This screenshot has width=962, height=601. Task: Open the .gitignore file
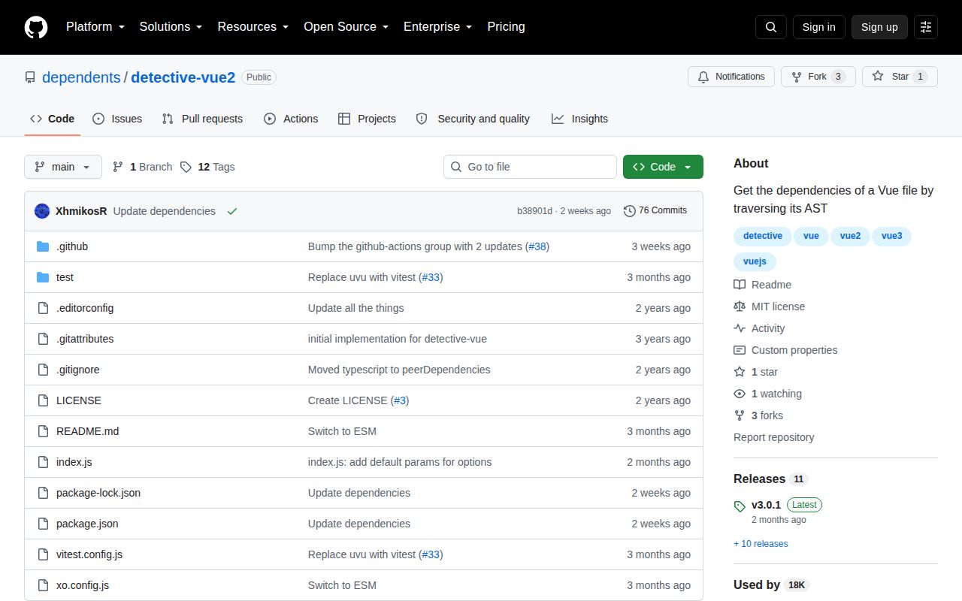[78, 370]
